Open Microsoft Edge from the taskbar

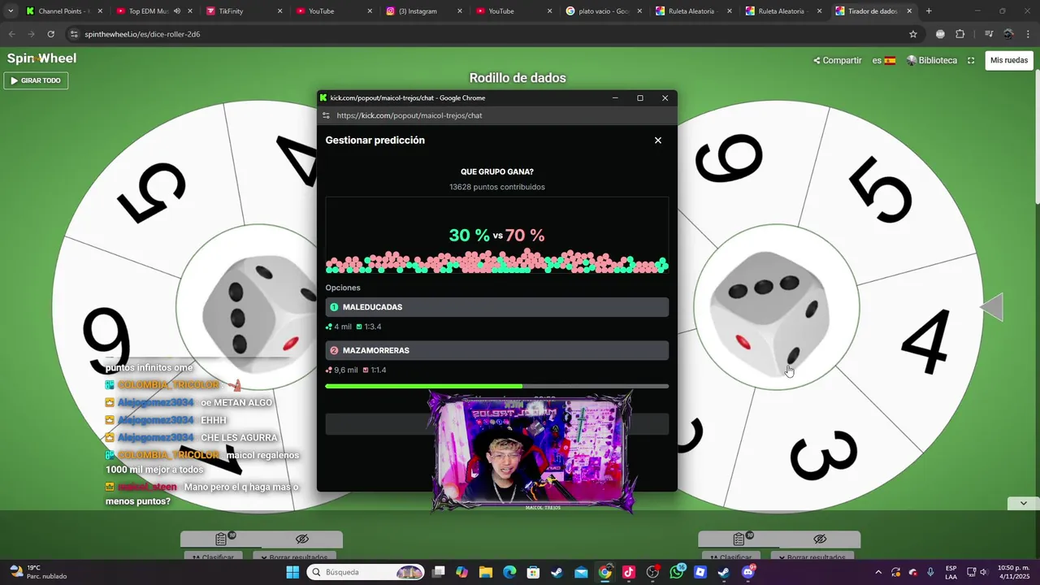[x=509, y=572]
